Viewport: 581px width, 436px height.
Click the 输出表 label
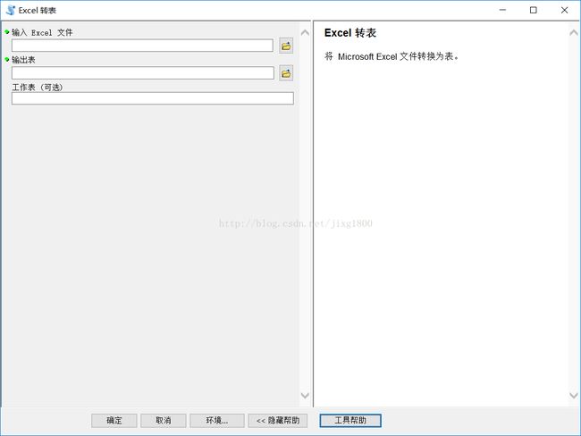[x=23, y=60]
